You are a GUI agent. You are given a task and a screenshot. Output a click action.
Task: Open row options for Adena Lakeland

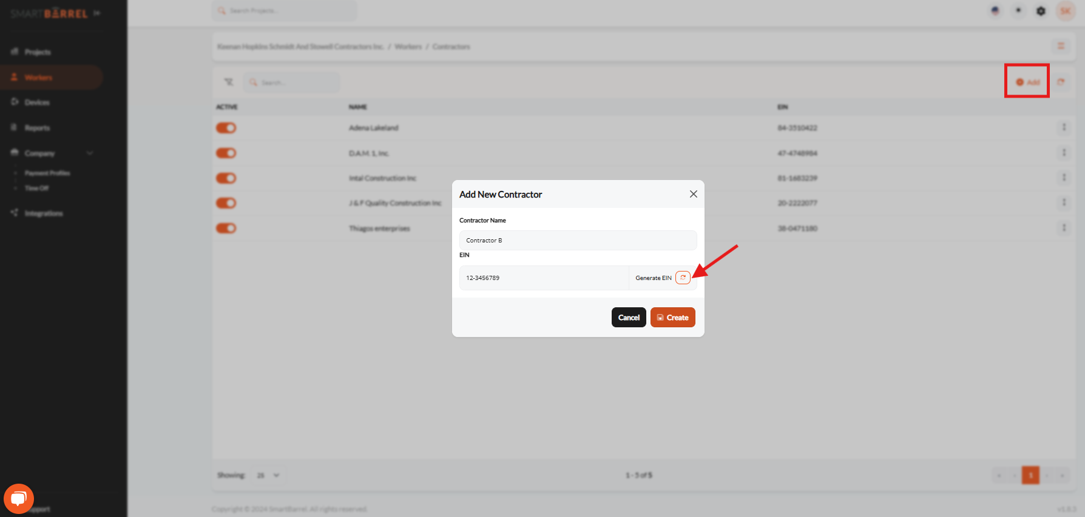(1063, 127)
